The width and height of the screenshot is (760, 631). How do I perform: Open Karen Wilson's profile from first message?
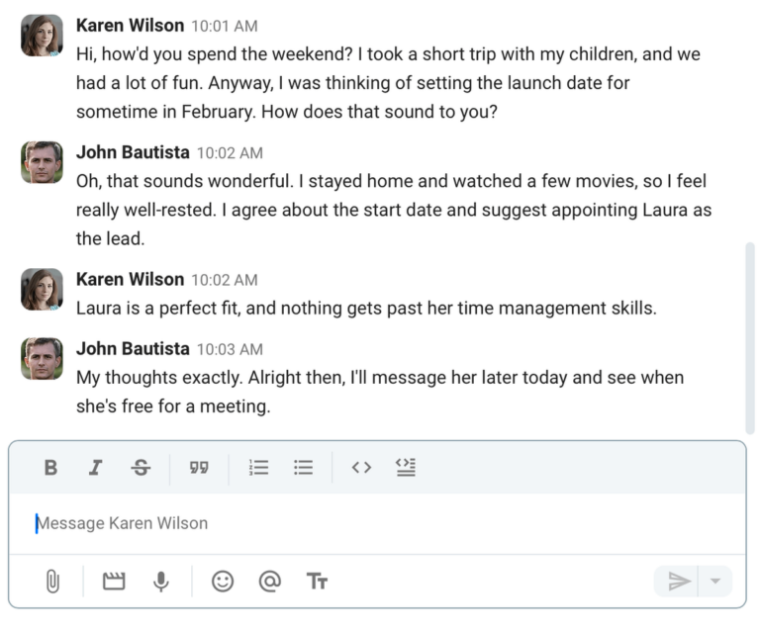130,25
